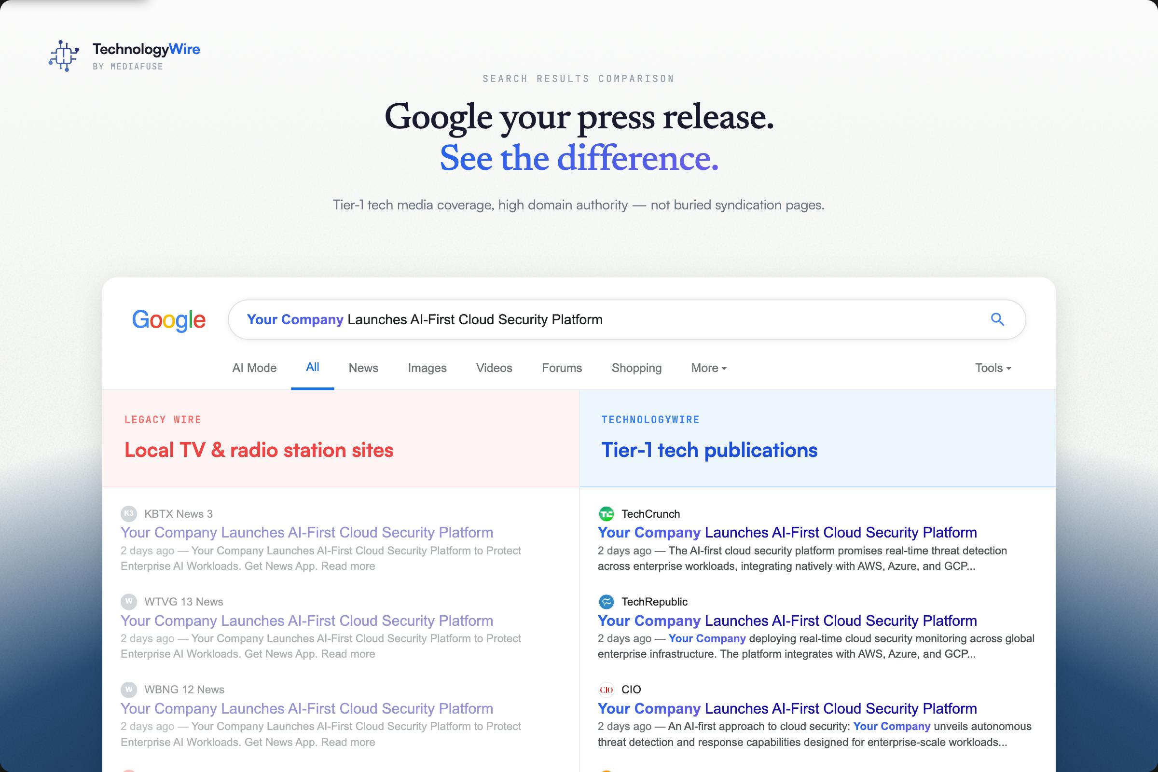Switch to the AI Mode tab
Viewport: 1158px width, 772px height.
[254, 368]
